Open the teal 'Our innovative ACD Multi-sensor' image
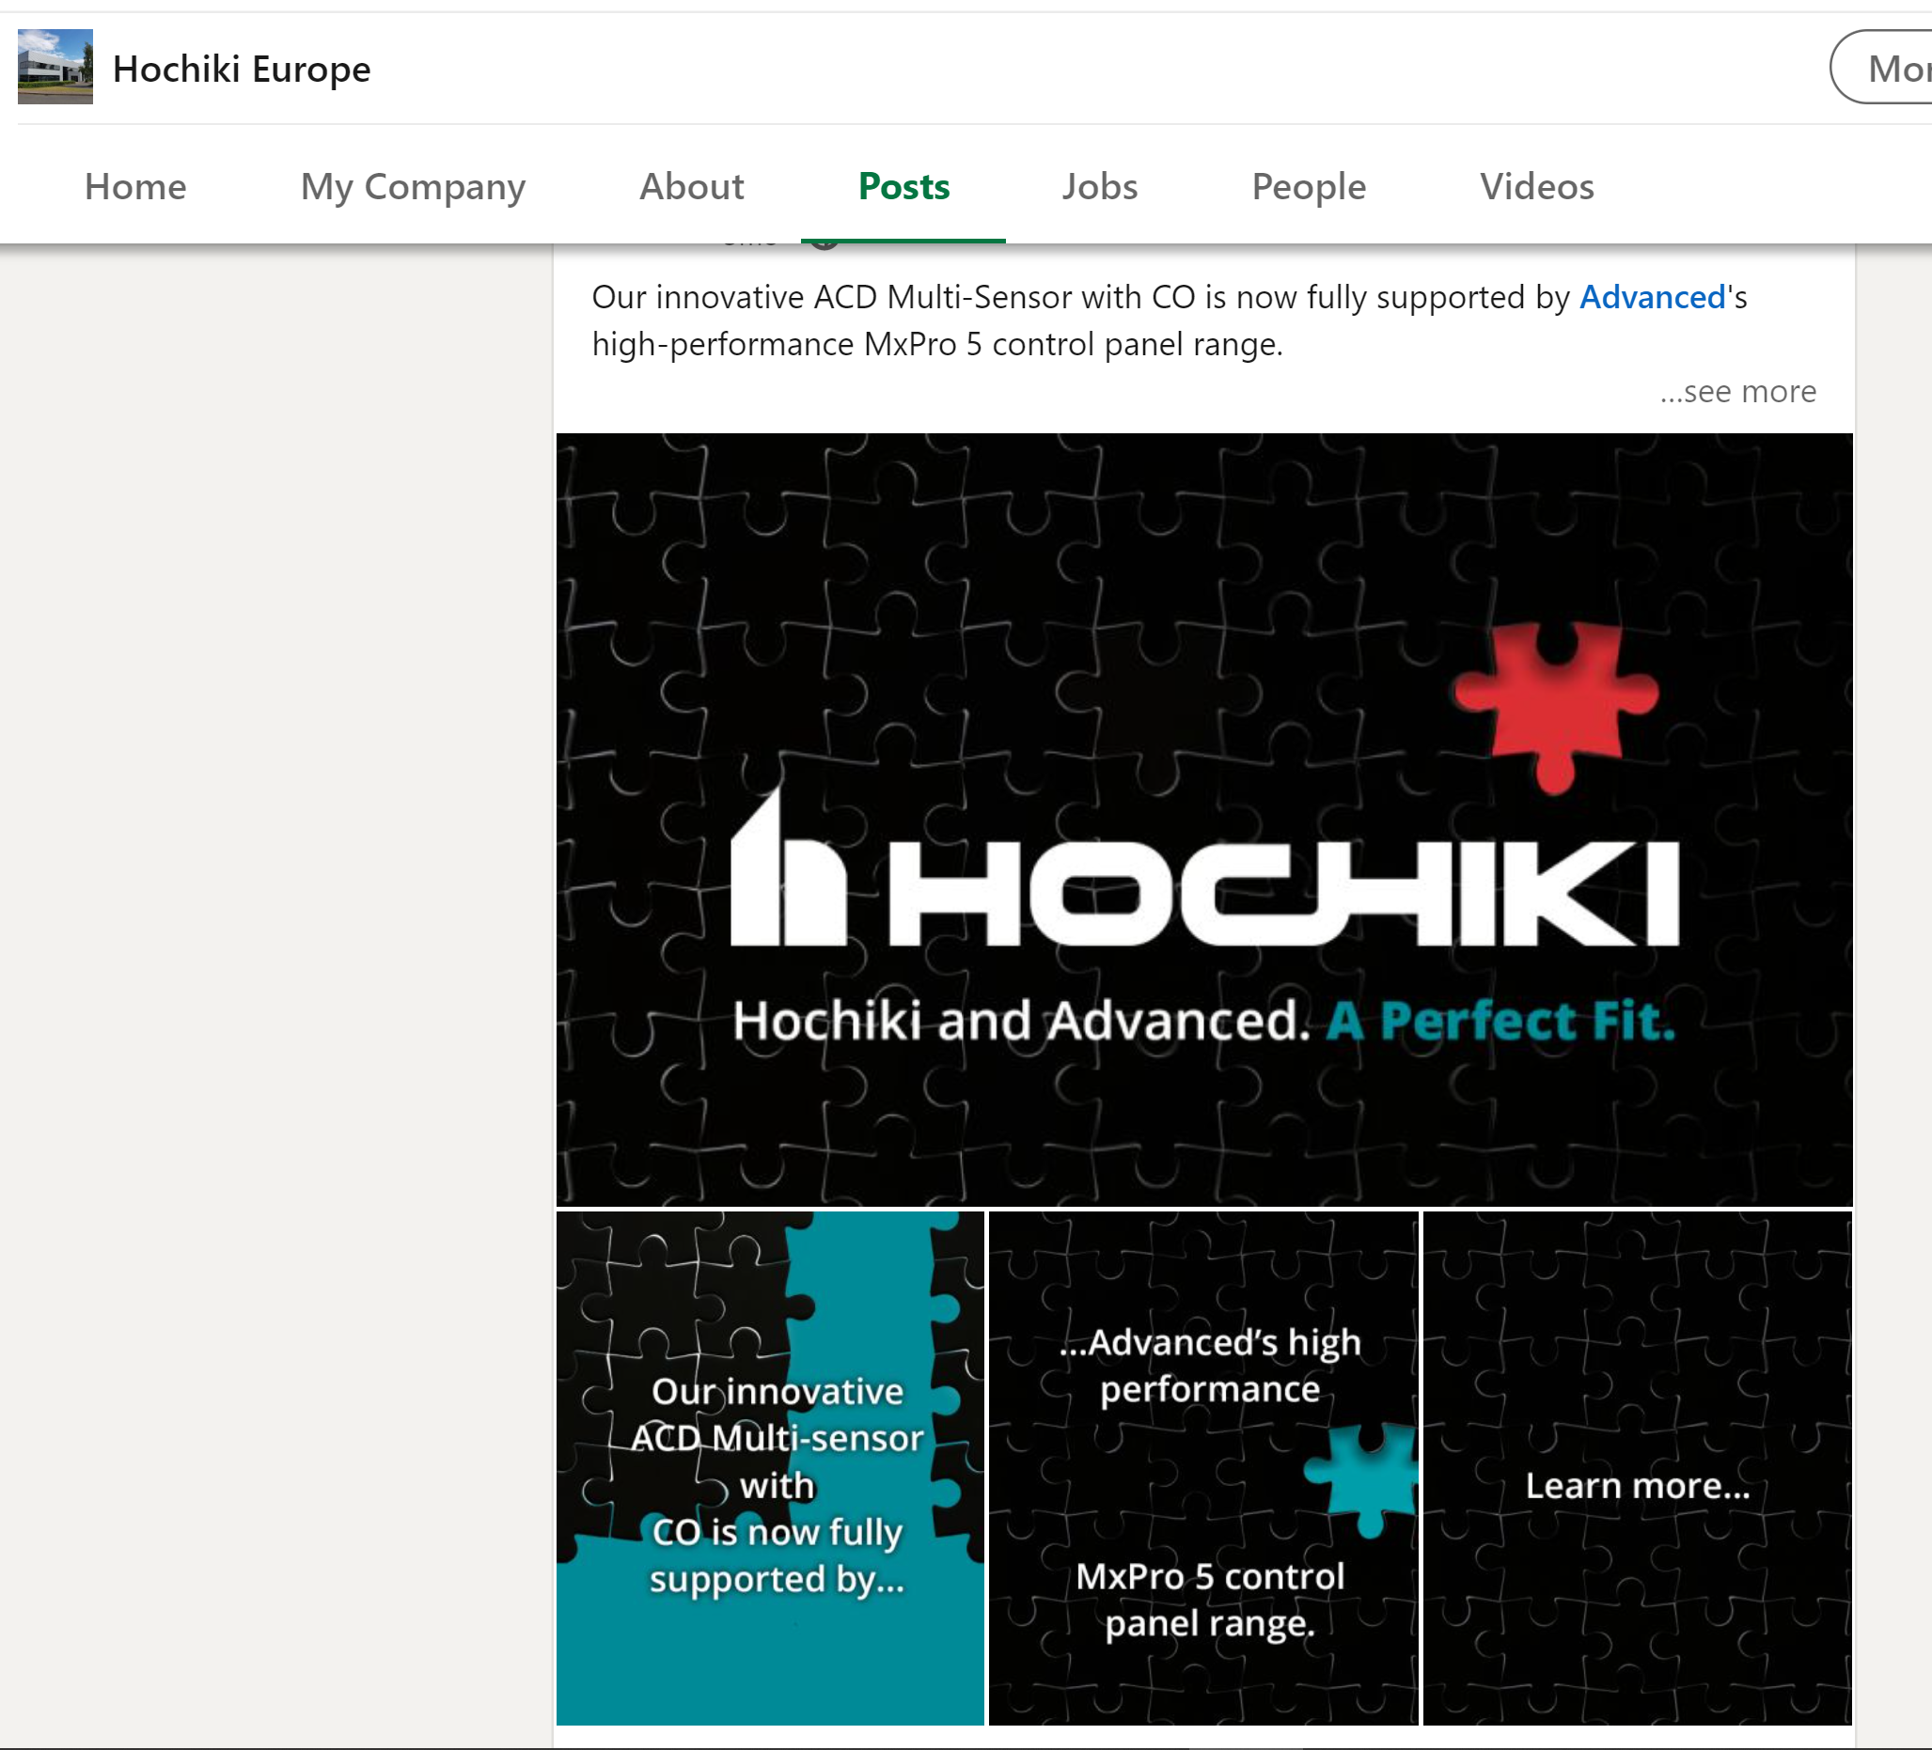The width and height of the screenshot is (1932, 1750). coord(771,1468)
